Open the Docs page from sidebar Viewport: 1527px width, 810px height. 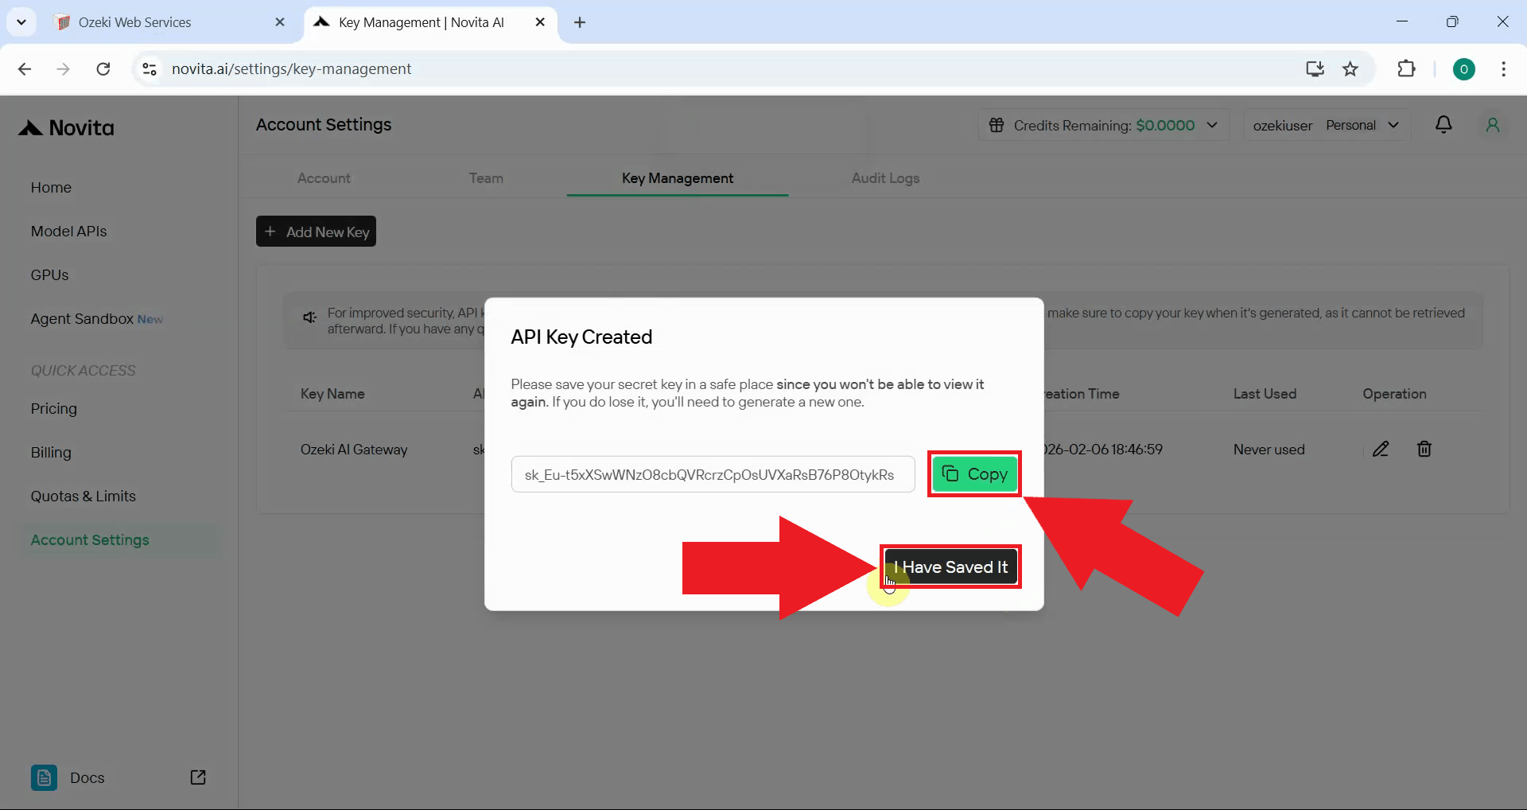(87, 777)
